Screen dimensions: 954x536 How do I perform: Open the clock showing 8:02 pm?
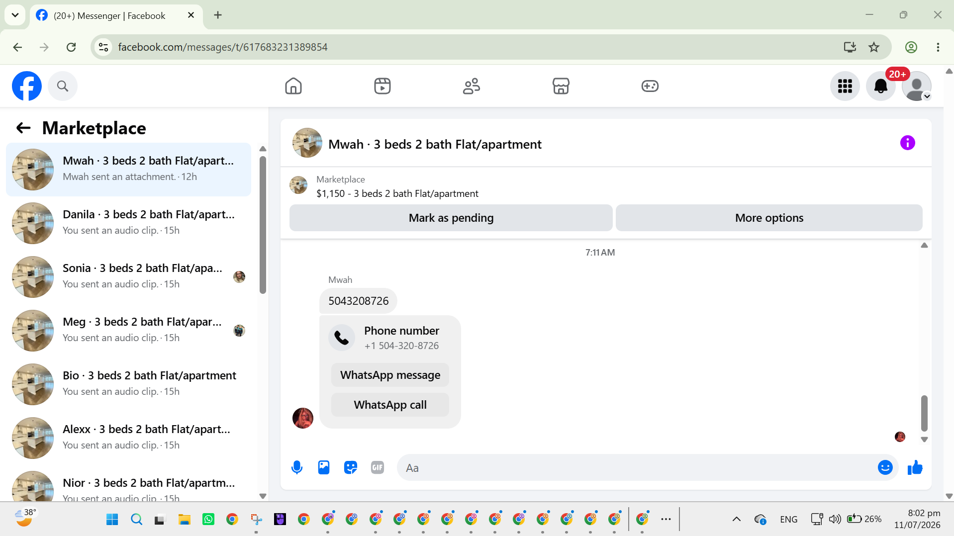coord(917,519)
